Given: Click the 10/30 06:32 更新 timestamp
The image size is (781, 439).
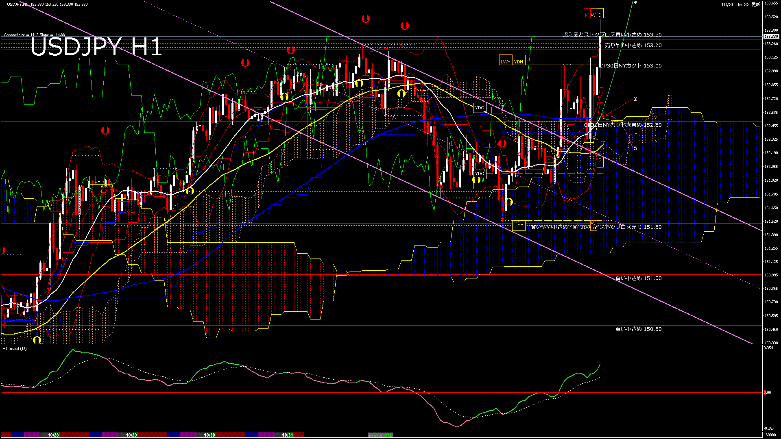Looking at the screenshot, I should pyautogui.click(x=740, y=4).
